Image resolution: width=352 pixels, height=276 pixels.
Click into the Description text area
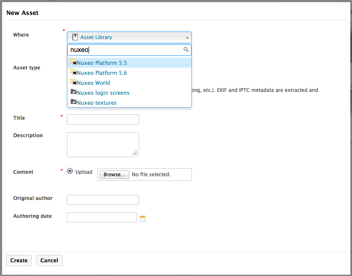tap(103, 145)
